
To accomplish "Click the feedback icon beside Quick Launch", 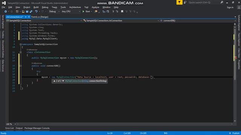I will (185, 2).
